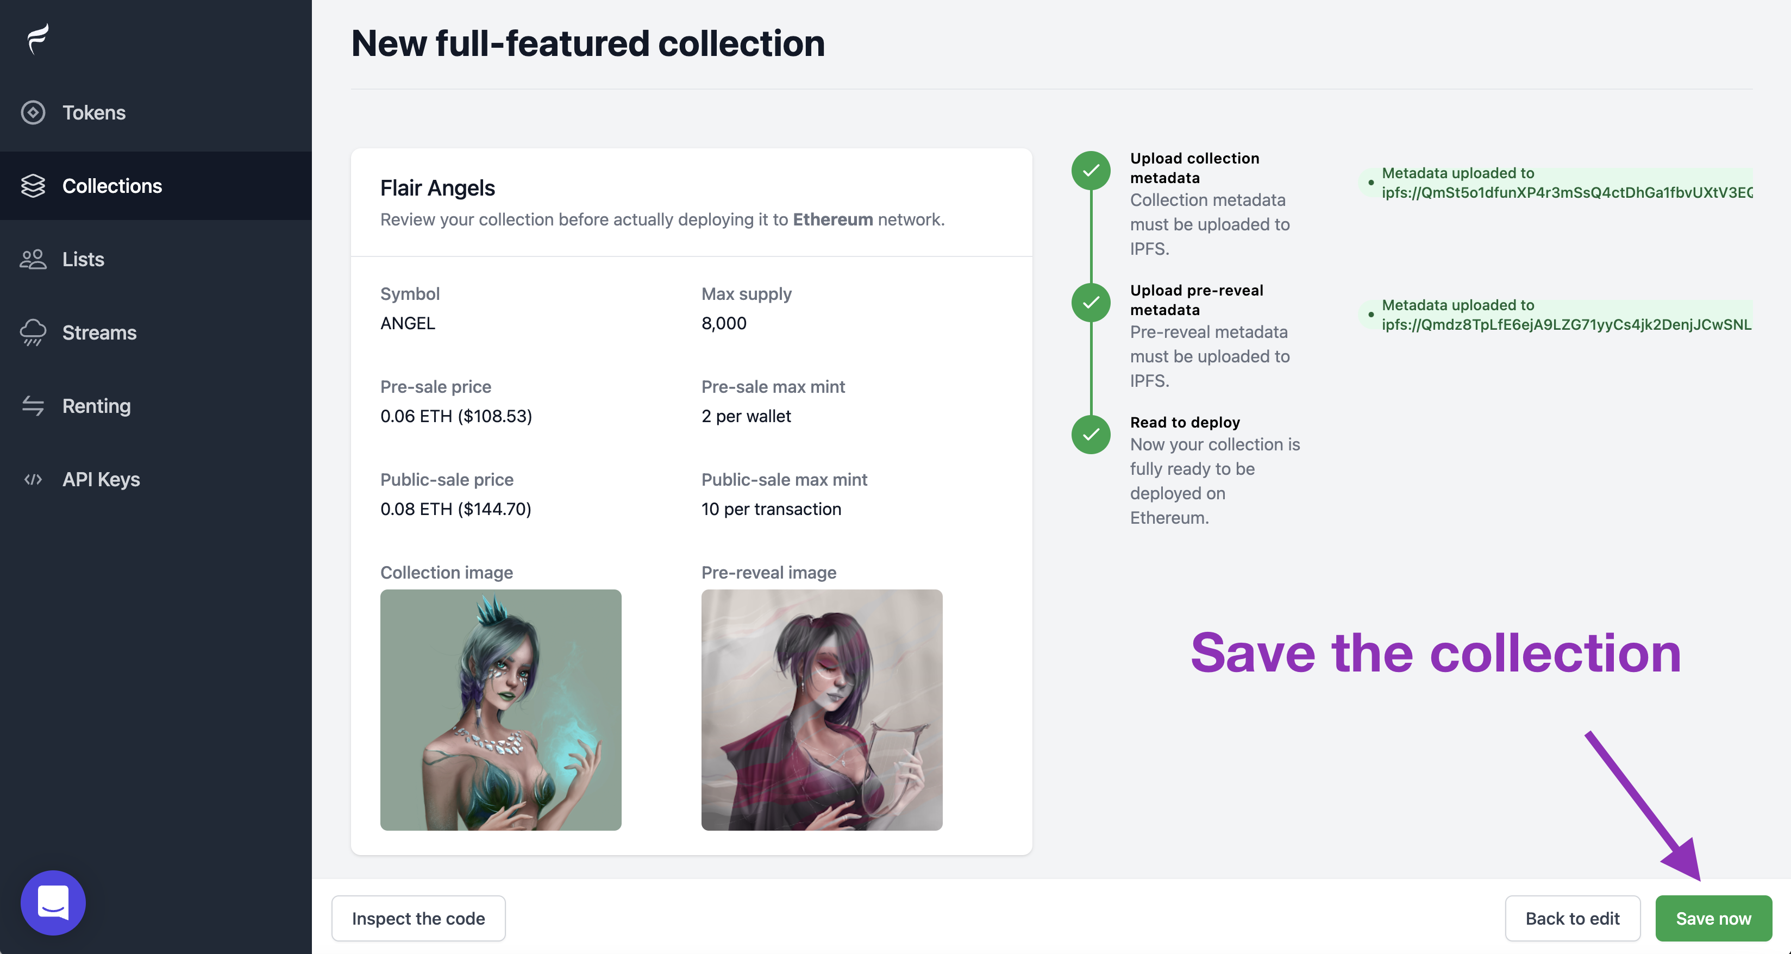
Task: Click the Flair logo icon
Action: pos(37,38)
